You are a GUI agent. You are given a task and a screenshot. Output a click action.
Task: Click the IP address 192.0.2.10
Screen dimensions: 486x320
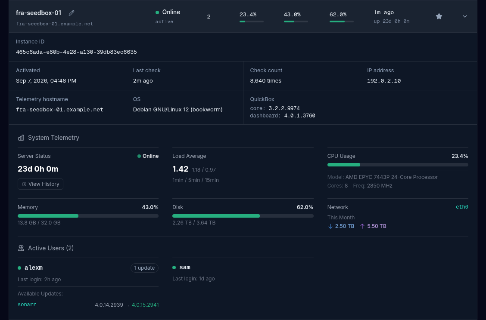point(384,81)
